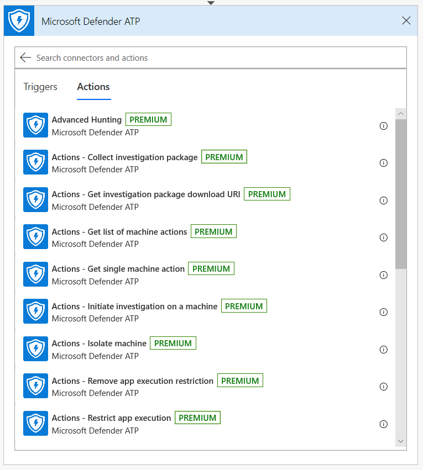Click info icon for Advanced Hunting
423x470 pixels.
(383, 126)
